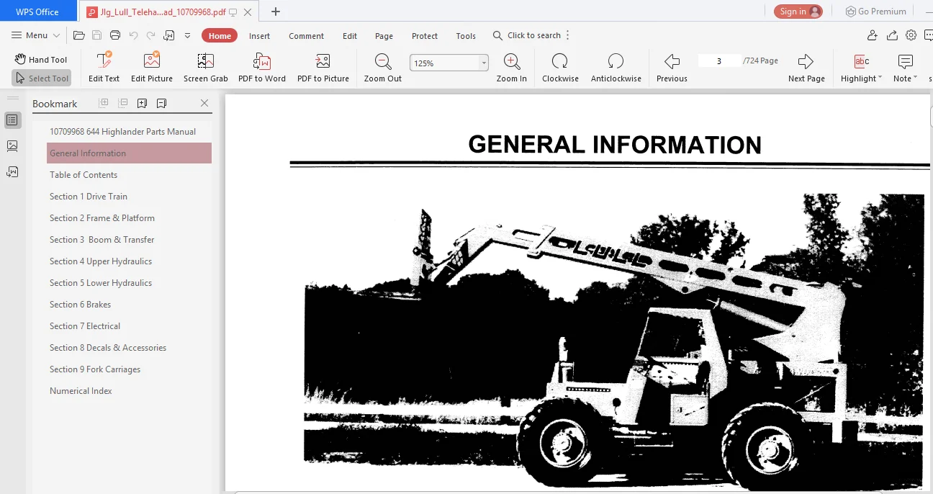Image resolution: width=933 pixels, height=494 pixels.
Task: Open the Menu dropdown
Action: (x=36, y=35)
